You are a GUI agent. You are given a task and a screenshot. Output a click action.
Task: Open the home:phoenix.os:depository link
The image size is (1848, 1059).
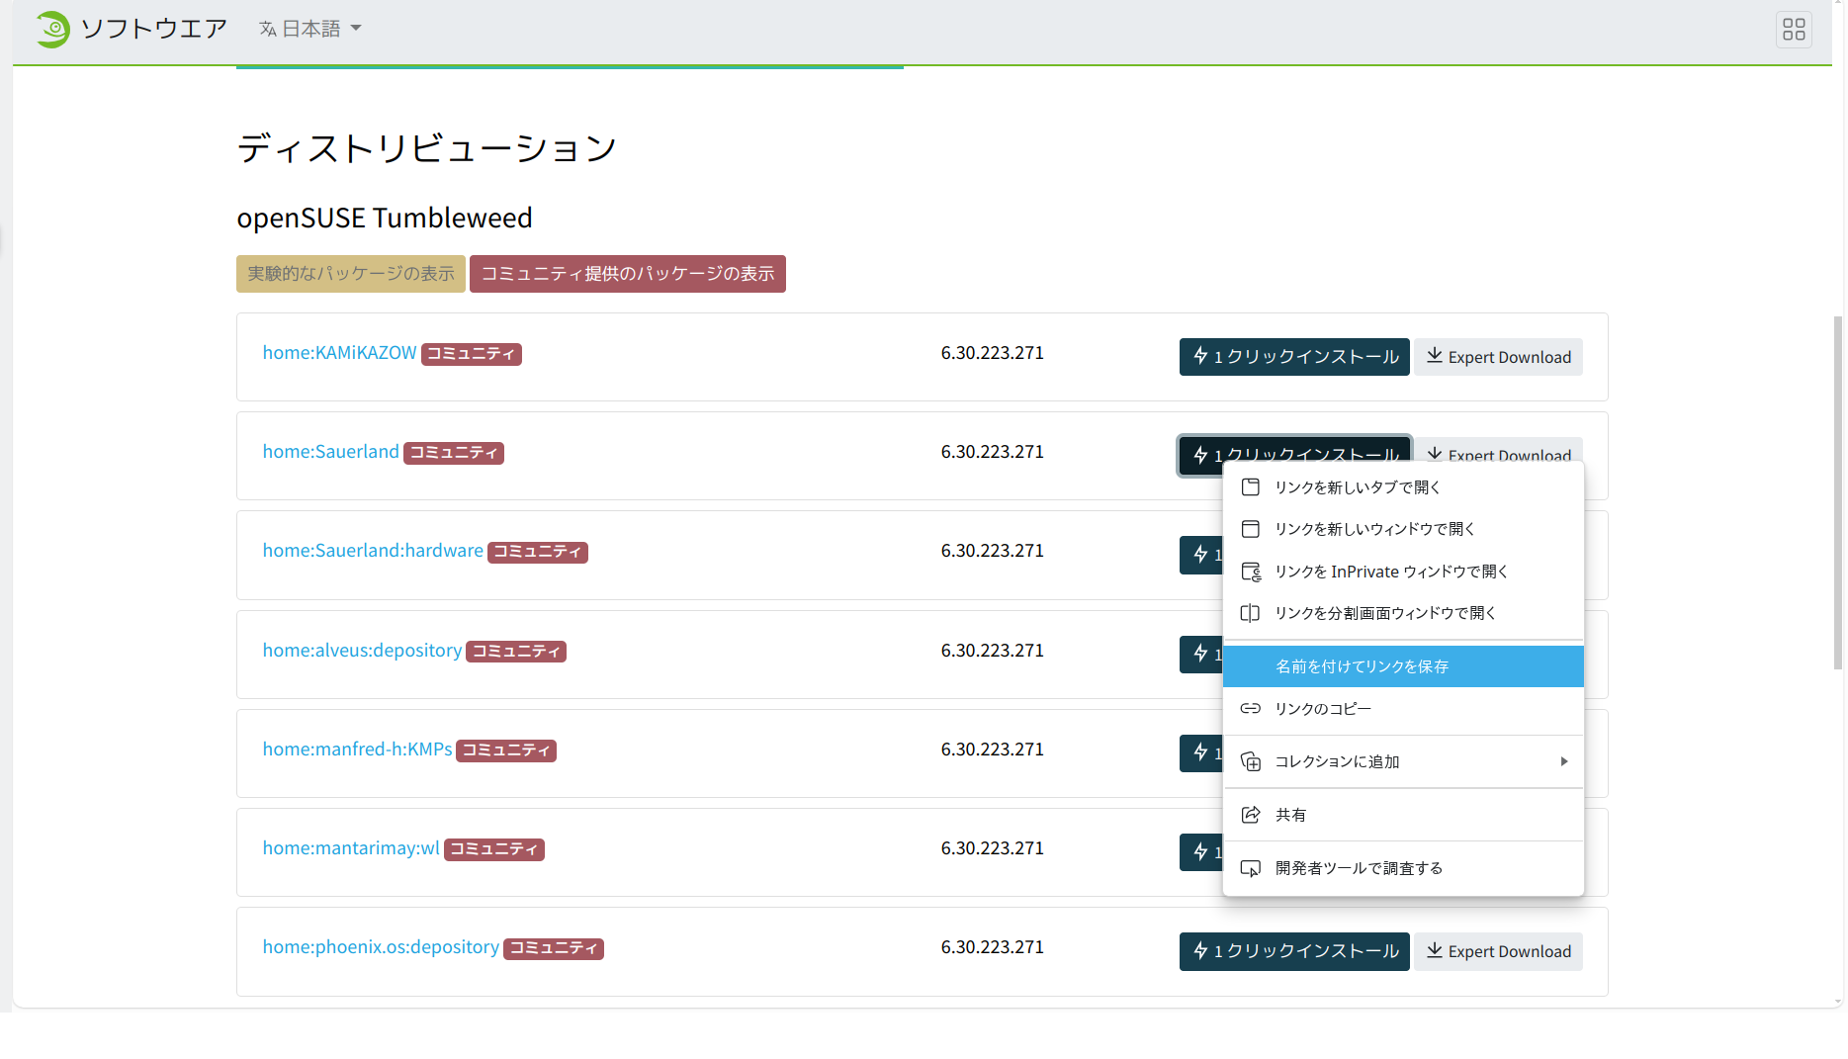[x=381, y=947]
